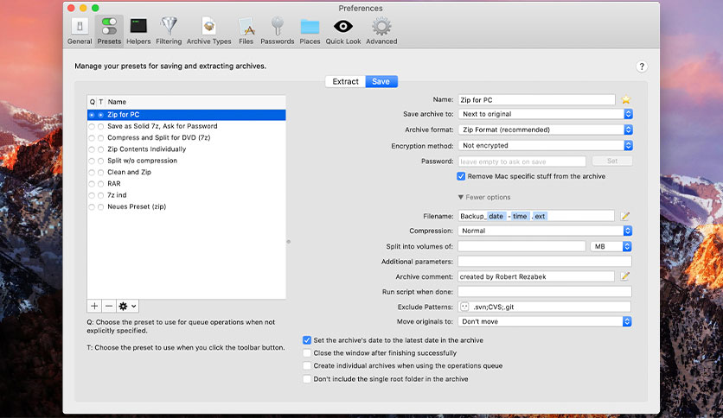Click the icon inside Exclude Patterns field

[x=464, y=307]
